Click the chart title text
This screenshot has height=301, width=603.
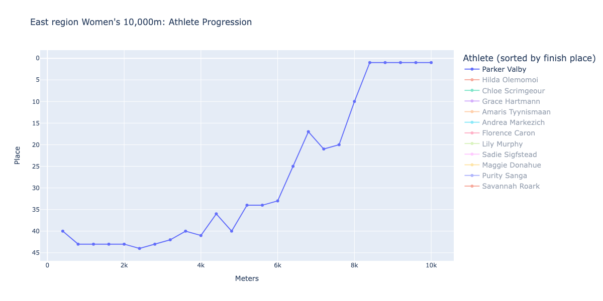(x=141, y=22)
